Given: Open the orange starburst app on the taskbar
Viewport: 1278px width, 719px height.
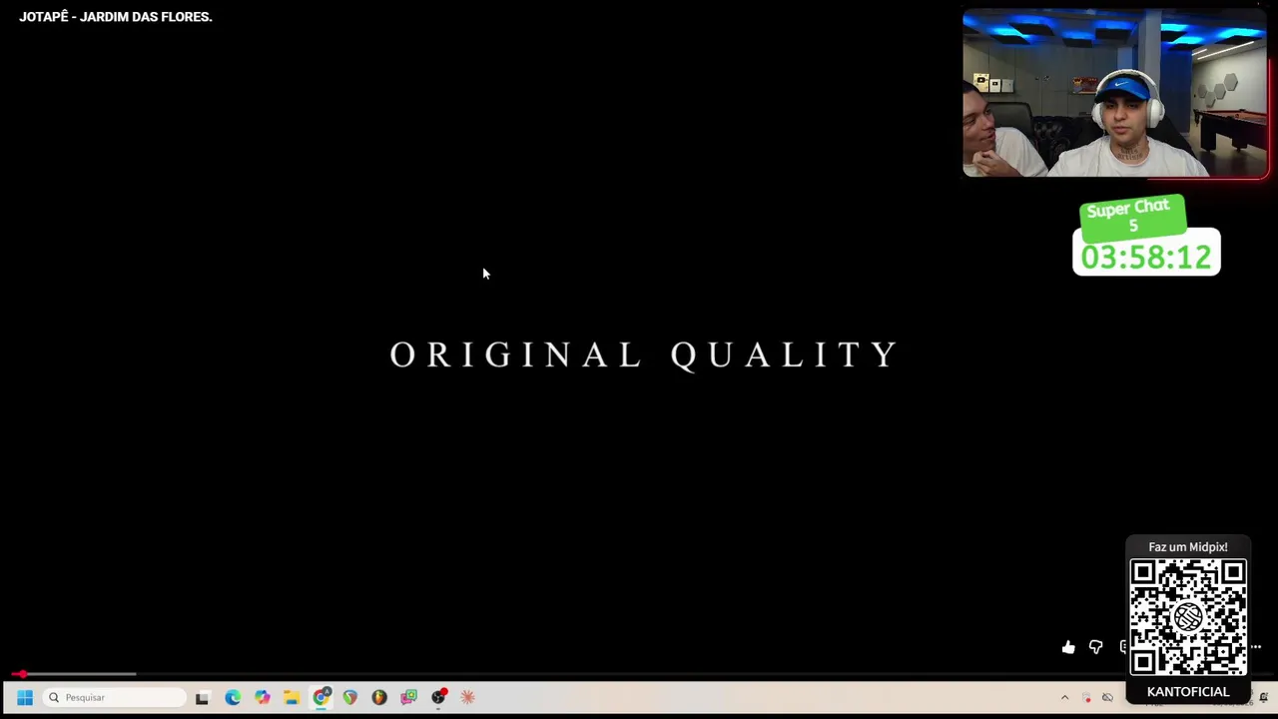Looking at the screenshot, I should (x=467, y=697).
